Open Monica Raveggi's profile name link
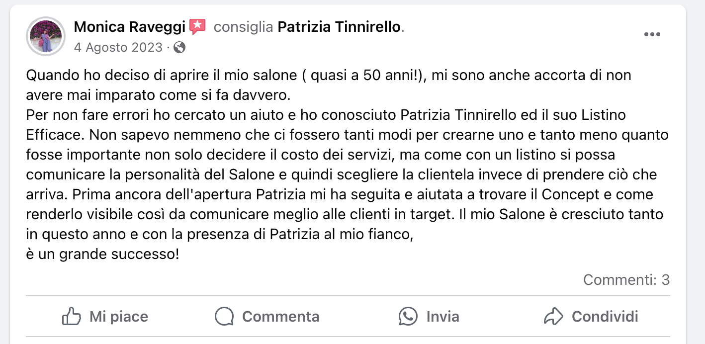 129,27
